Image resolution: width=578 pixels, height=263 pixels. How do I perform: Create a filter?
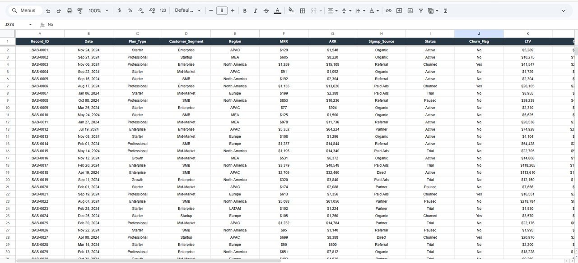(x=420, y=10)
